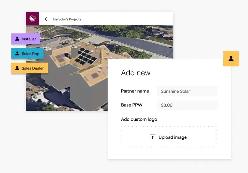Click the Base PPW field showing $3.00
The image size is (248, 173).
click(187, 105)
